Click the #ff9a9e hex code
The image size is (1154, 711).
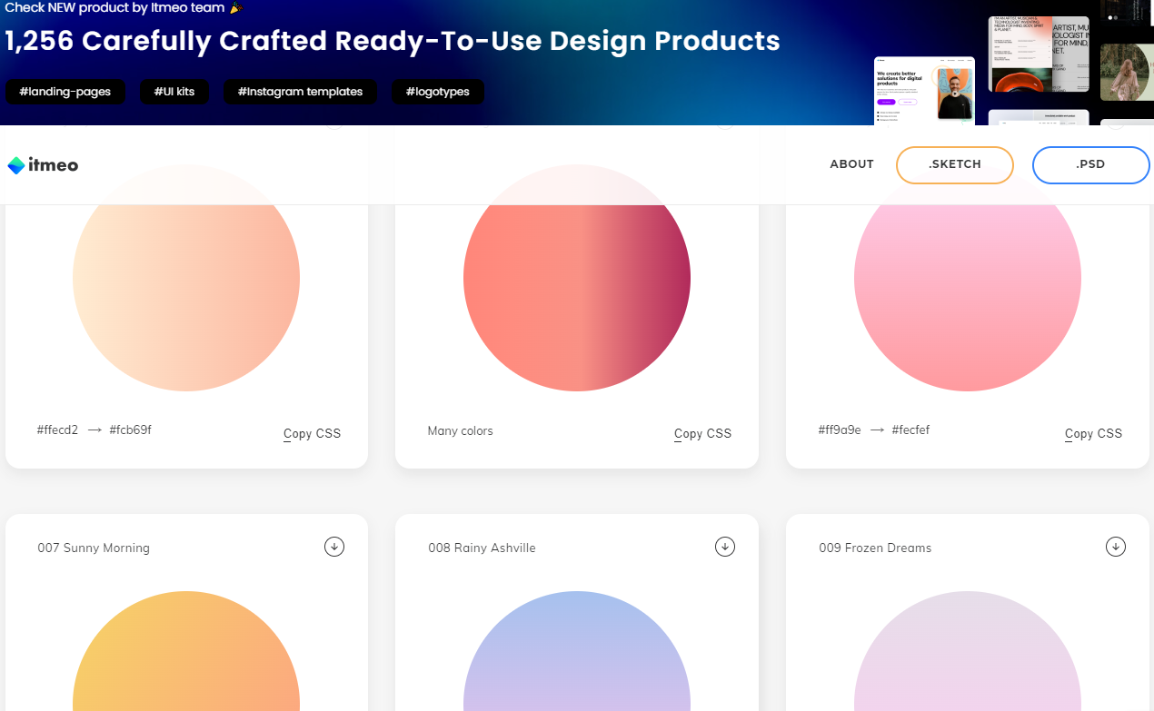point(840,430)
